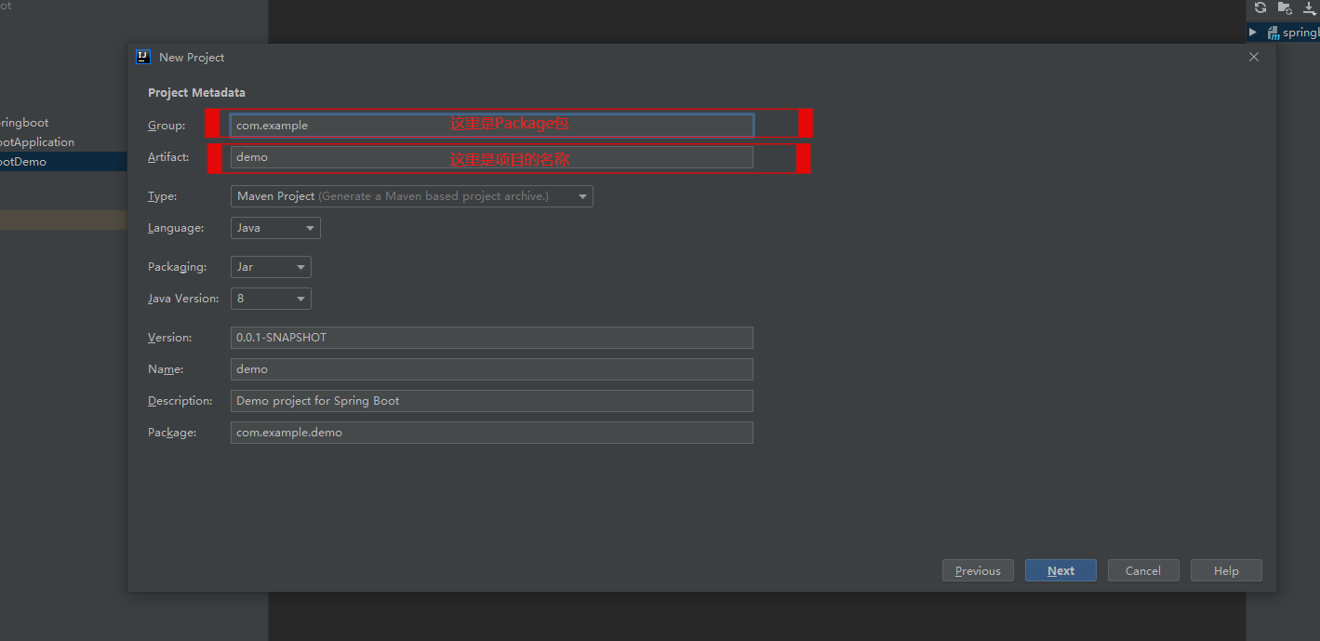This screenshot has width=1320, height=641.
Task: Click the Next button
Action: point(1060,571)
